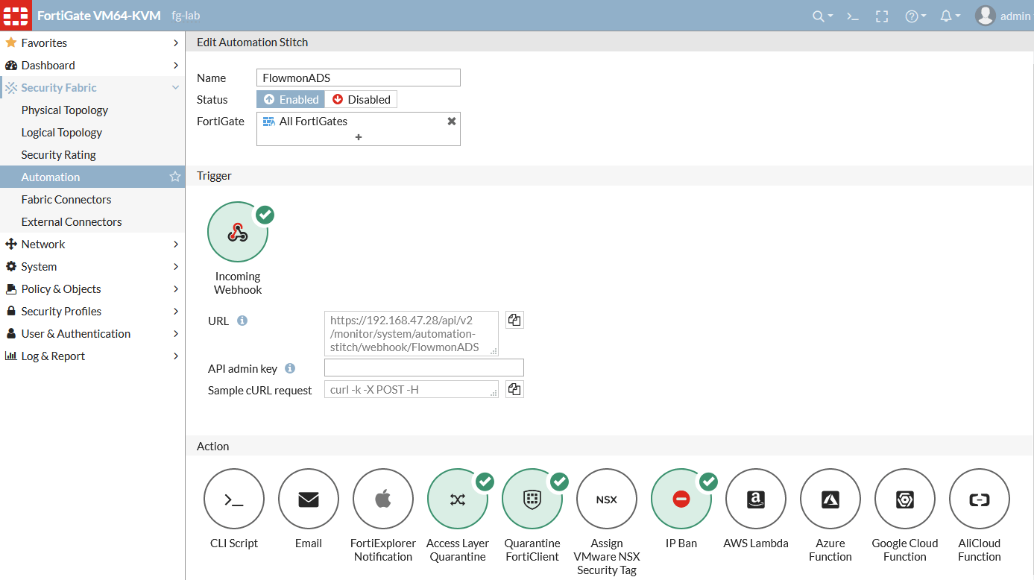Set stitch status to Disabled
Screen dimensions: 1034x580
[361, 99]
